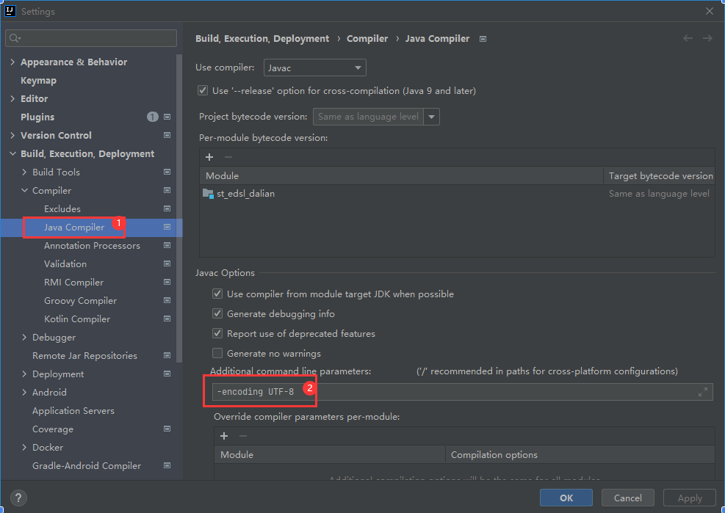Click the minus icon in Per-module bytecode table
The width and height of the screenshot is (725, 513).
pyautogui.click(x=228, y=157)
